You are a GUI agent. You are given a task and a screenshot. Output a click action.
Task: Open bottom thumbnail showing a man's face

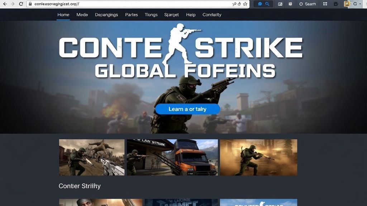click(x=101, y=202)
